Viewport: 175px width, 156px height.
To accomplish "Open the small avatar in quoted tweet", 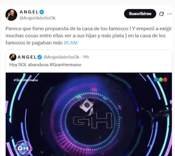I will [x=13, y=57].
